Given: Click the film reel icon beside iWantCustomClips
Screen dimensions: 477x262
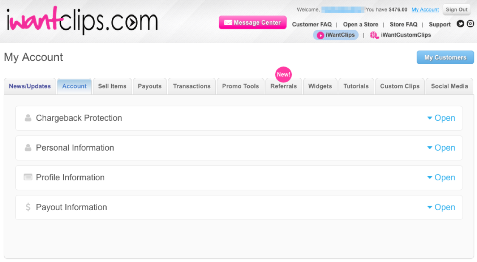Looking at the screenshot, I should pyautogui.click(x=374, y=35).
